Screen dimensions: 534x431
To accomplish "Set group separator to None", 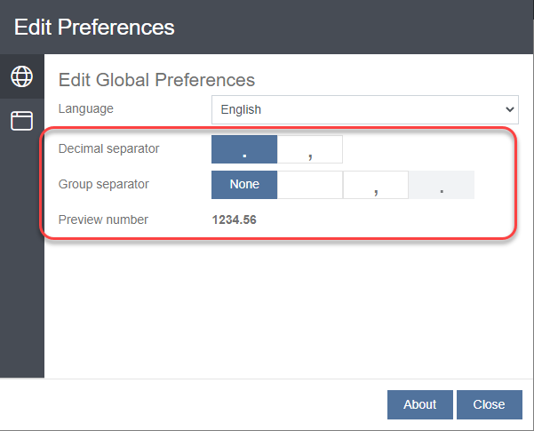I will [x=244, y=185].
